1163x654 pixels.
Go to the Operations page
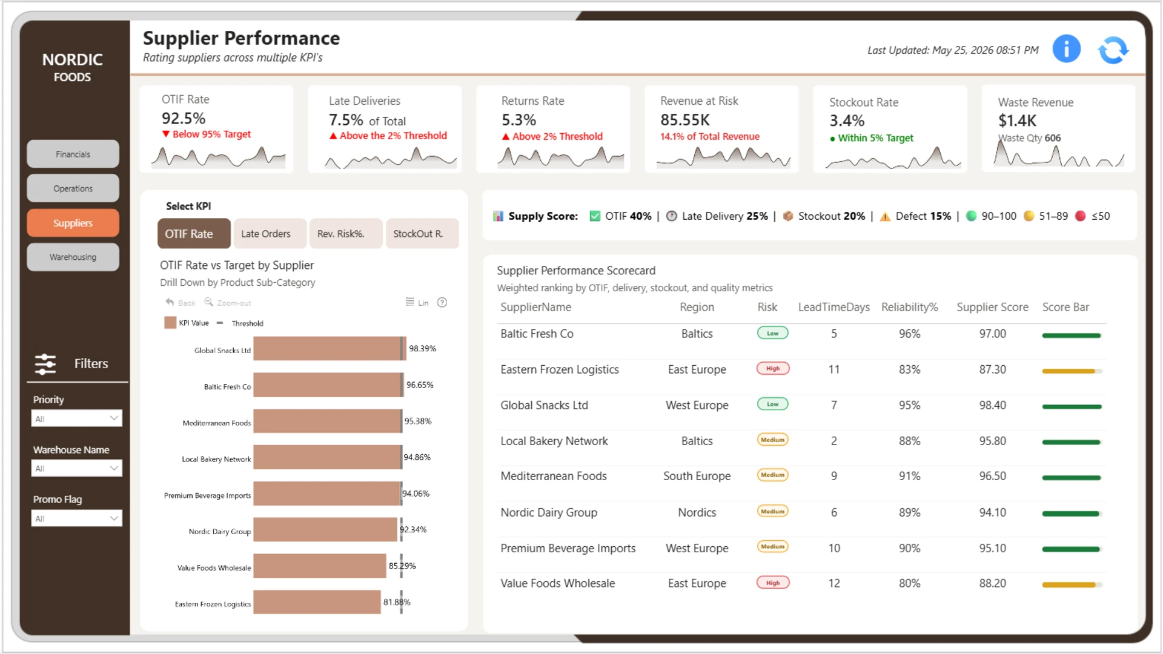coord(73,189)
